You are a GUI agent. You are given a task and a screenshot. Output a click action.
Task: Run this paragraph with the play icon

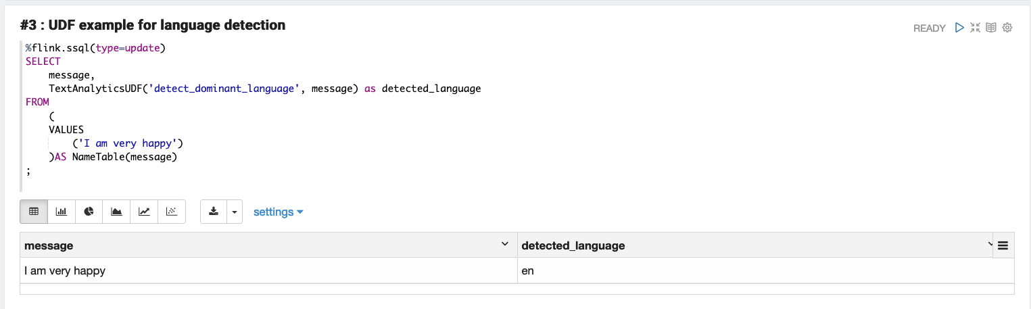(x=959, y=28)
